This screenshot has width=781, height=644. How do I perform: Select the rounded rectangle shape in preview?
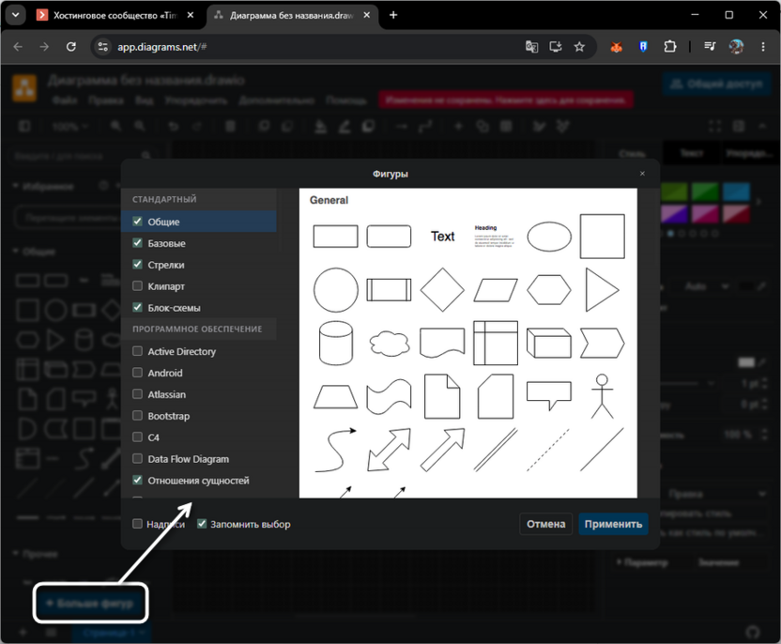389,236
